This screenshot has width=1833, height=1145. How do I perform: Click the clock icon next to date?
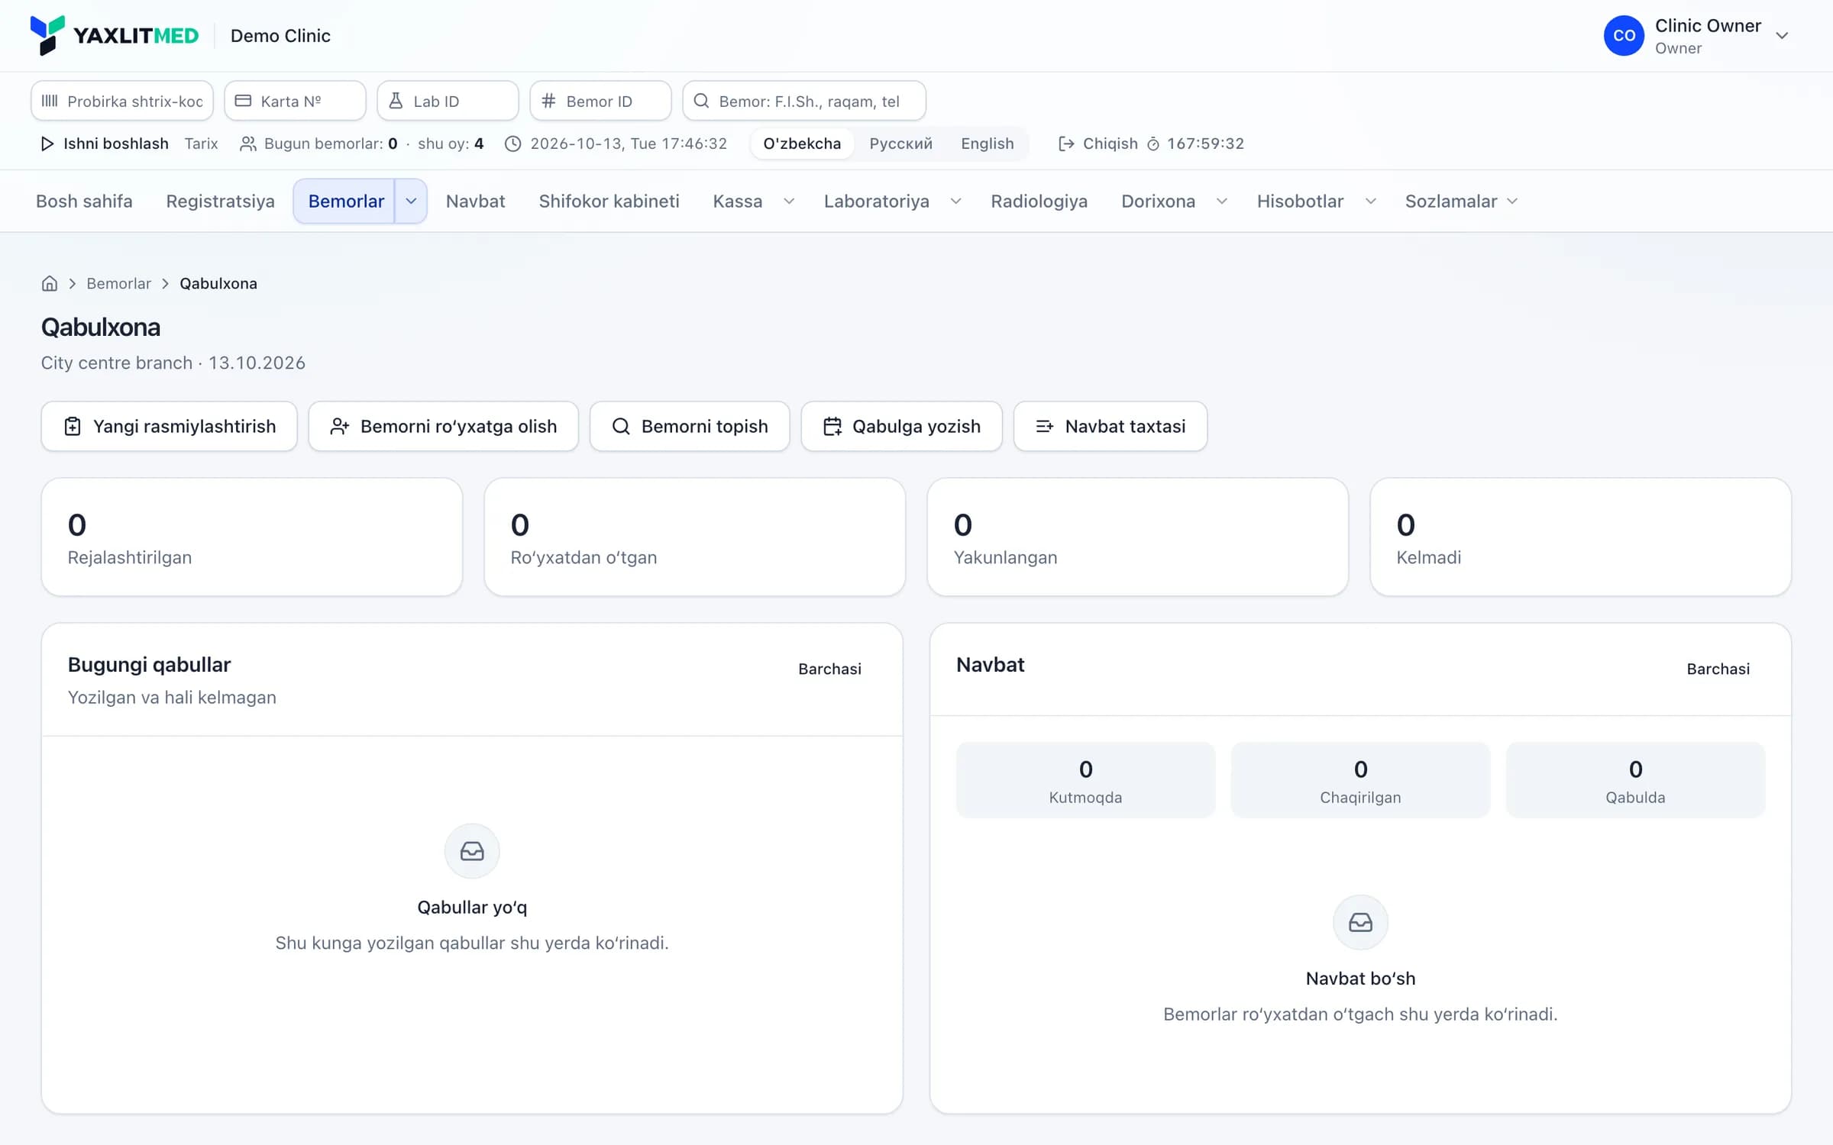click(x=513, y=144)
